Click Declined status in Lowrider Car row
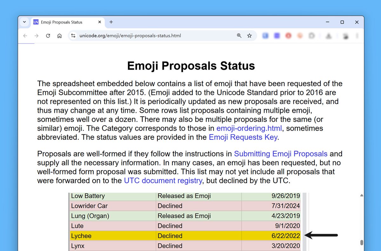 (x=199, y=206)
